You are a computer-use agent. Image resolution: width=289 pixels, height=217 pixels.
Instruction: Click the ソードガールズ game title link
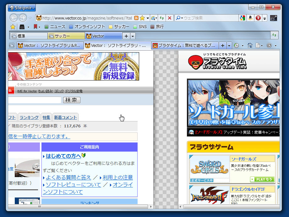pos(244,159)
